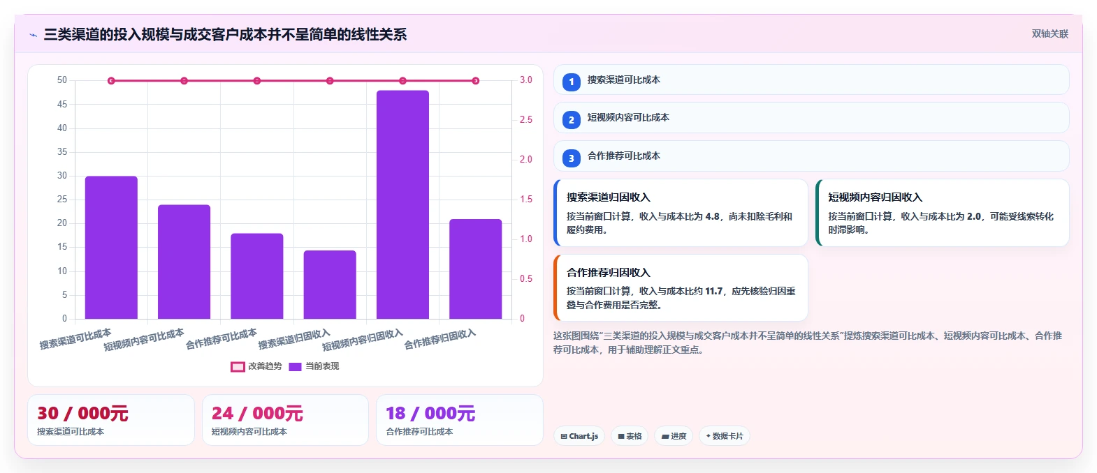Image resolution: width=1097 pixels, height=473 pixels.
Task: Click the 18 / 000元 stat card
Action: pyautogui.click(x=460, y=420)
